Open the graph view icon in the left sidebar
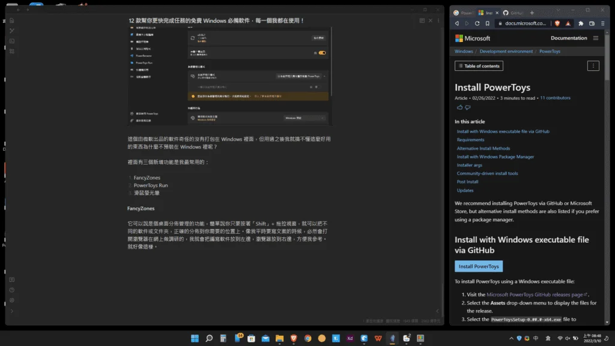615x346 pixels. 12,31
